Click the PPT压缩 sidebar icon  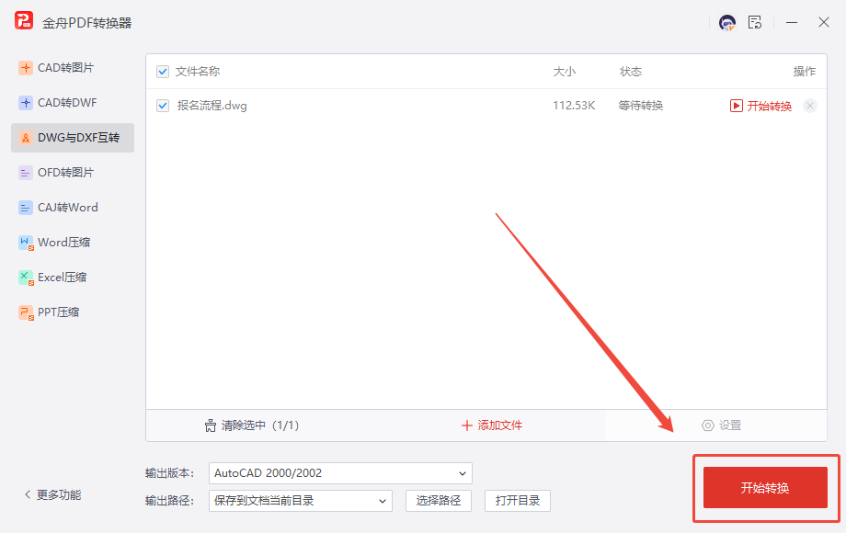[26, 312]
